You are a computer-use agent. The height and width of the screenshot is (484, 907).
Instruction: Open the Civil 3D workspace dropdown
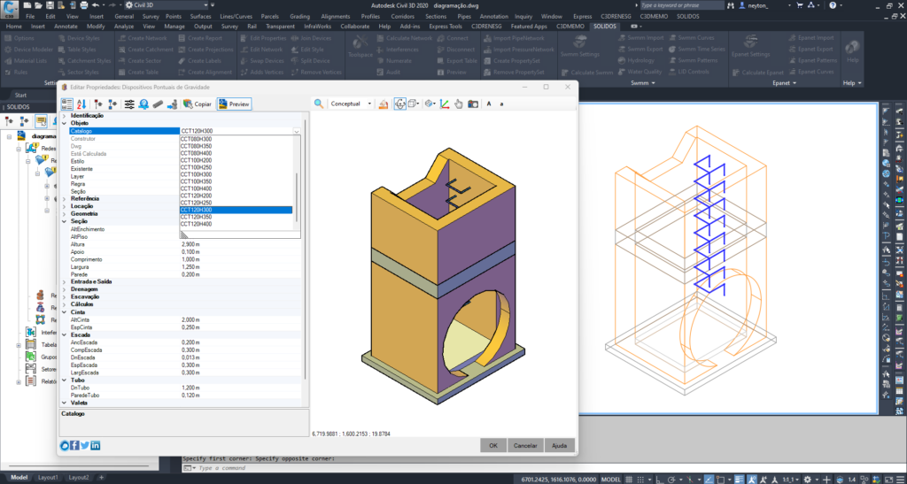[x=167, y=5]
